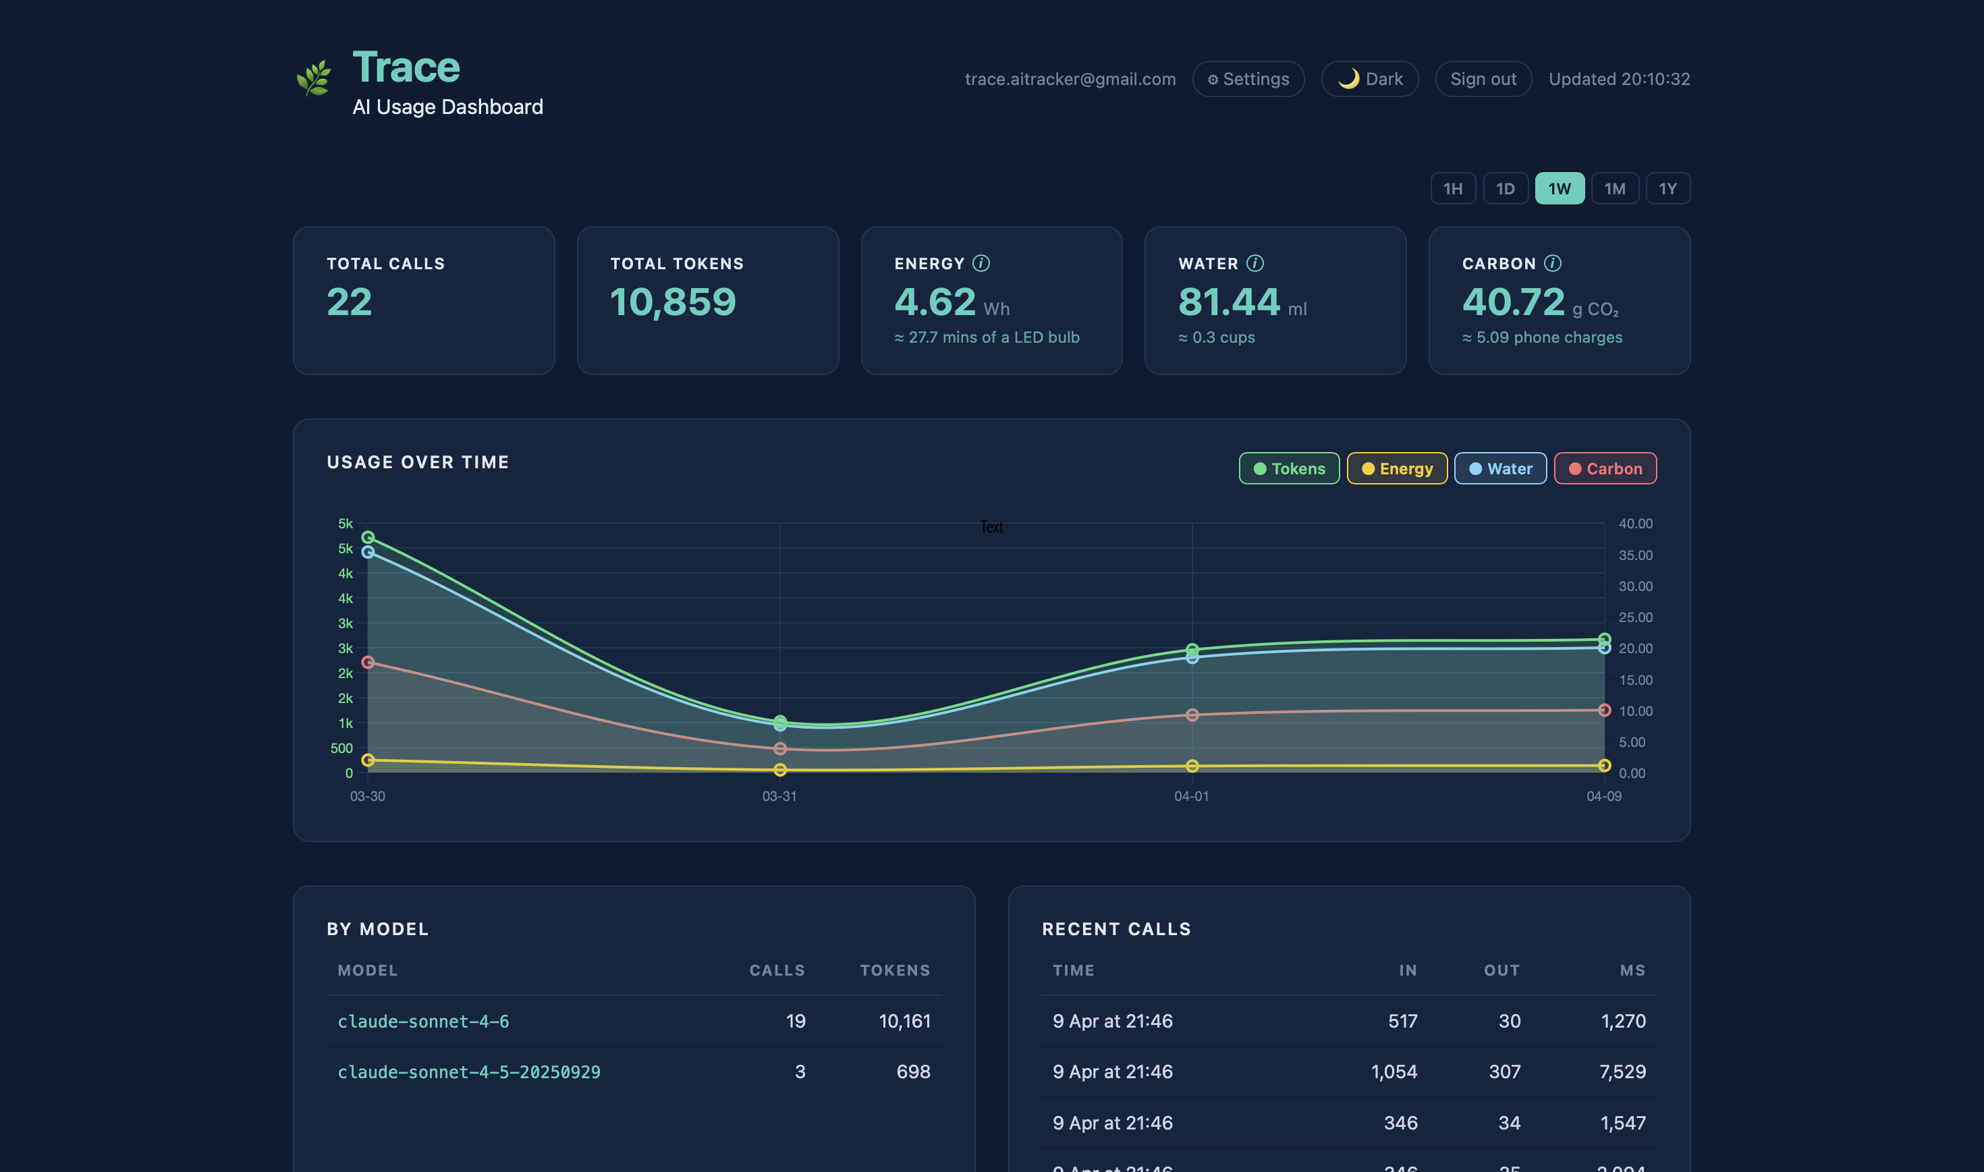Toggle the Carbon series in chart legend

pyautogui.click(x=1605, y=468)
